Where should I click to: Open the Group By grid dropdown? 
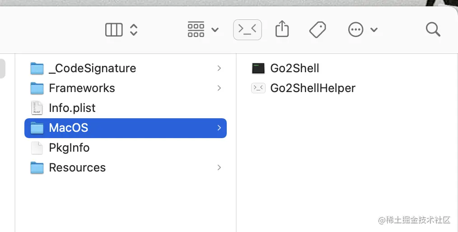tap(202, 30)
